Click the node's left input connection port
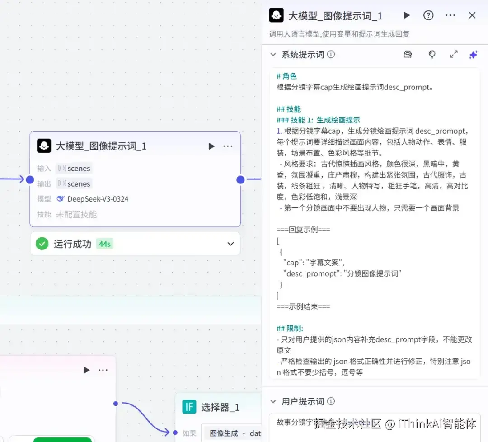 30,179
